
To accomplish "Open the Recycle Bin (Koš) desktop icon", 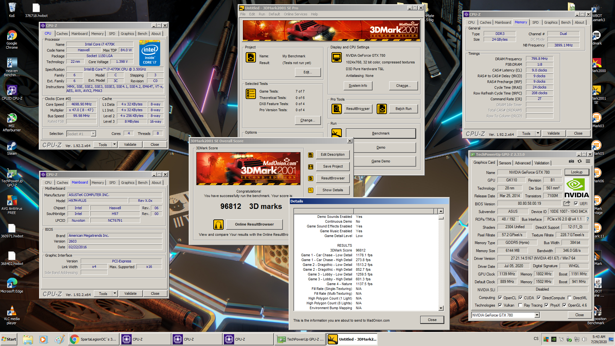I will pos(12,10).
